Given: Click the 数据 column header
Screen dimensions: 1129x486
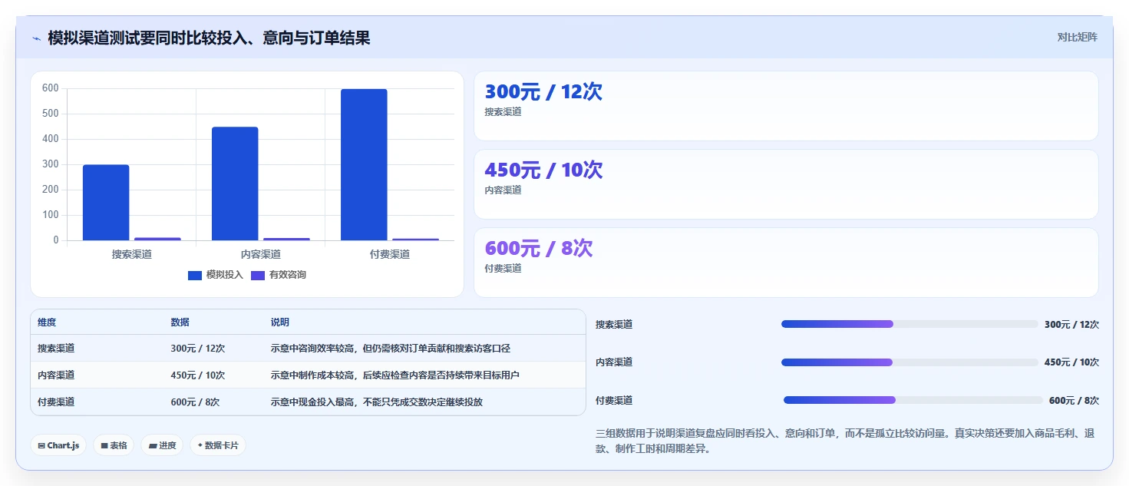Looking at the screenshot, I should click(x=180, y=322).
